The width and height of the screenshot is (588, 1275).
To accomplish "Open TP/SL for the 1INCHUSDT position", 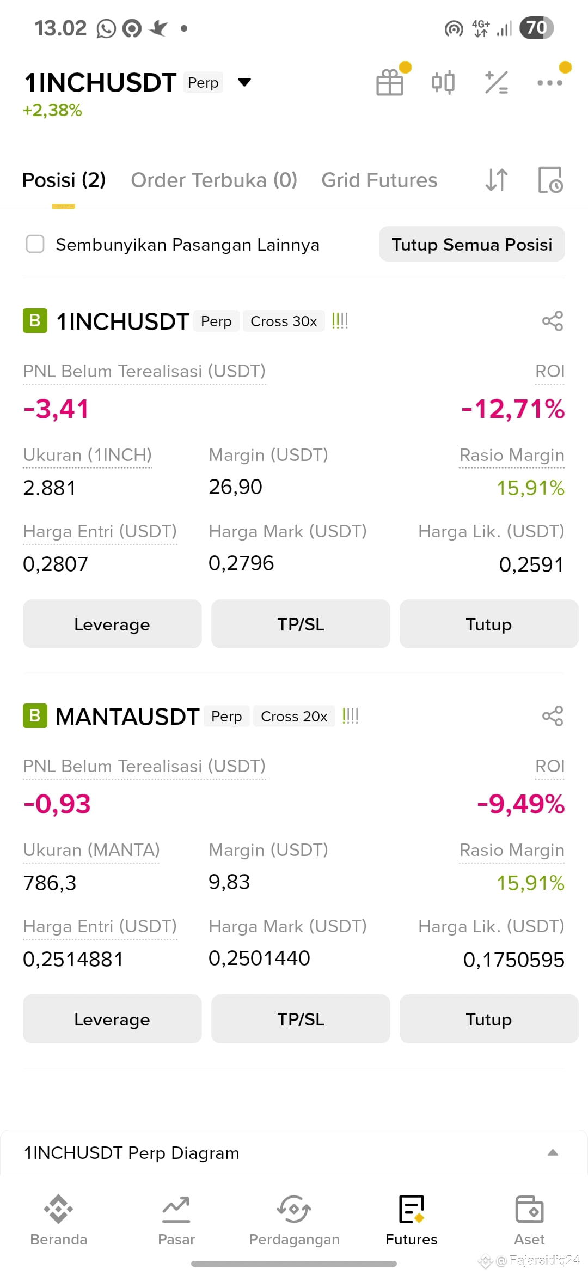I will click(x=301, y=624).
